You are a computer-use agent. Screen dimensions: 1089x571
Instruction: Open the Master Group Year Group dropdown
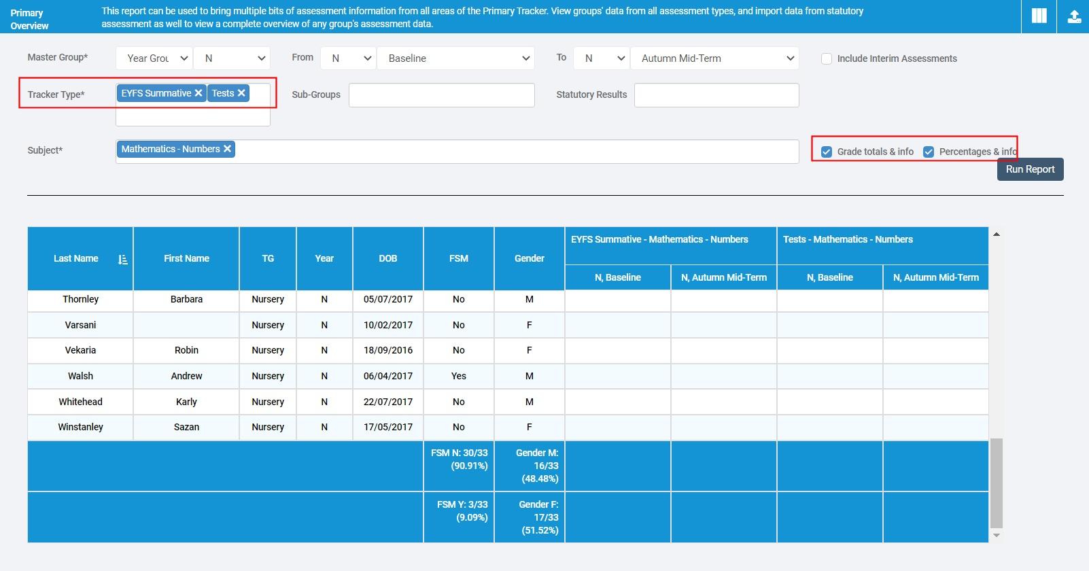click(x=154, y=58)
